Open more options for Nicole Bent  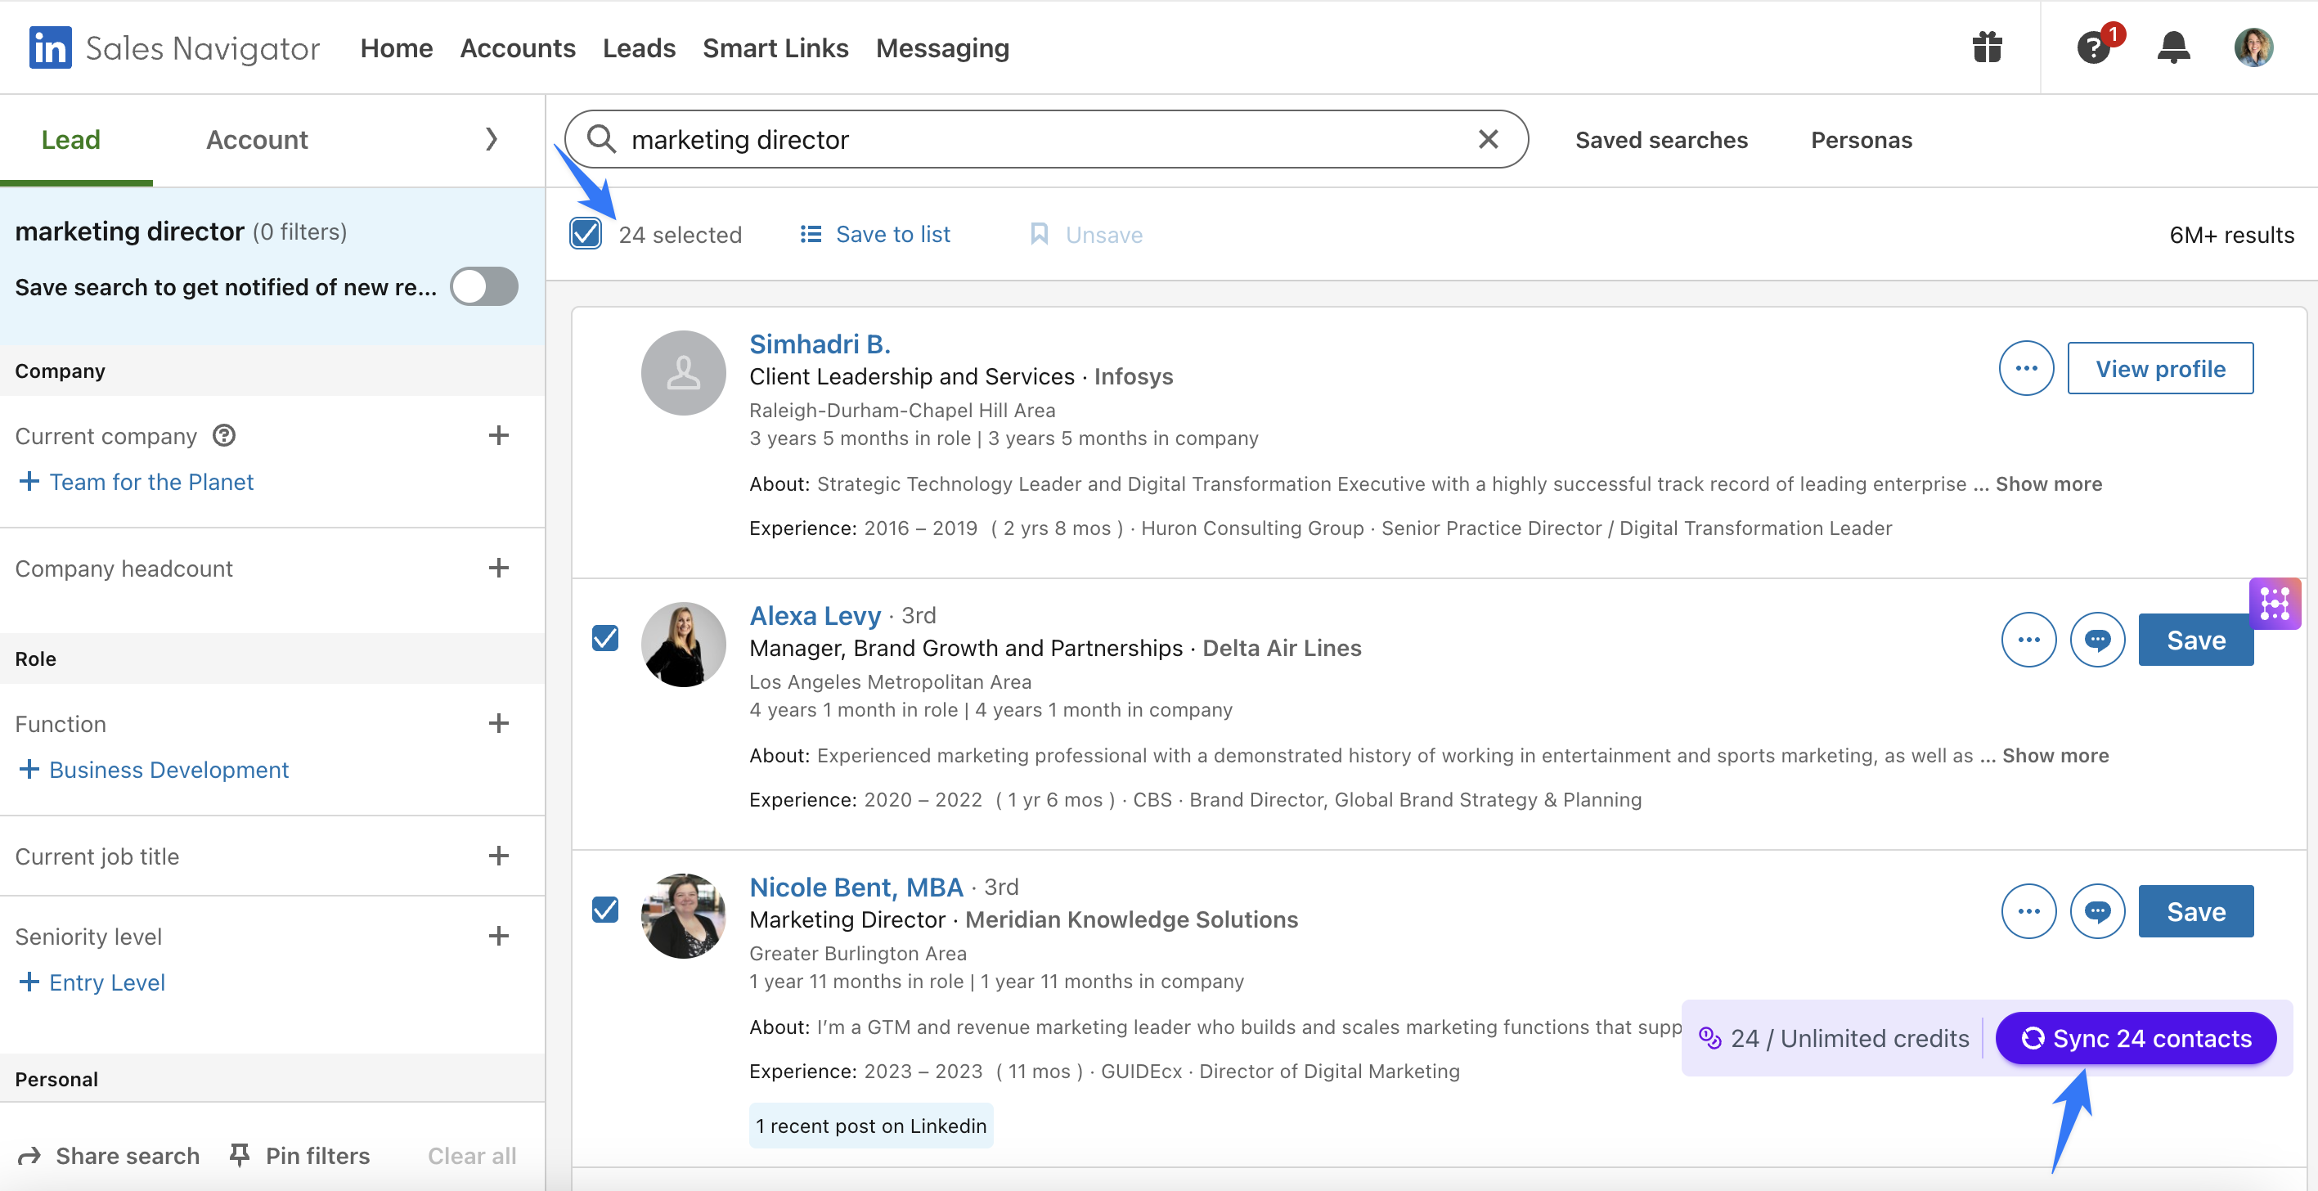[2028, 912]
